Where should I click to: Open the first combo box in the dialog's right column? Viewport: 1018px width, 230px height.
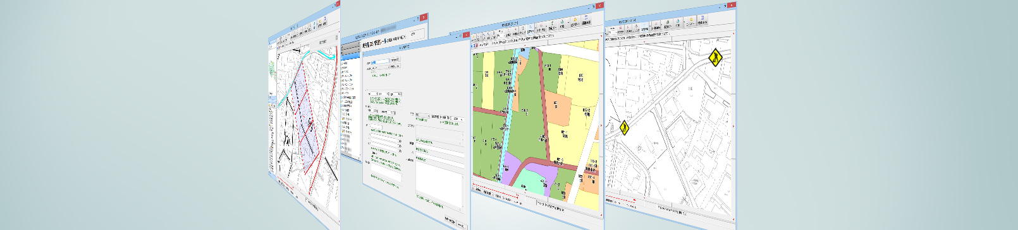pyautogui.click(x=424, y=115)
